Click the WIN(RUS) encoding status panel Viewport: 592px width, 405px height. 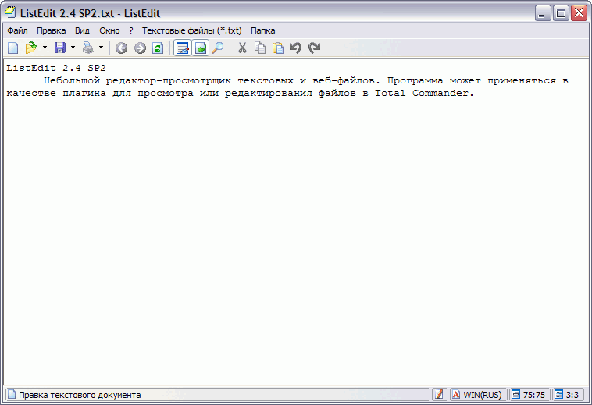point(478,394)
